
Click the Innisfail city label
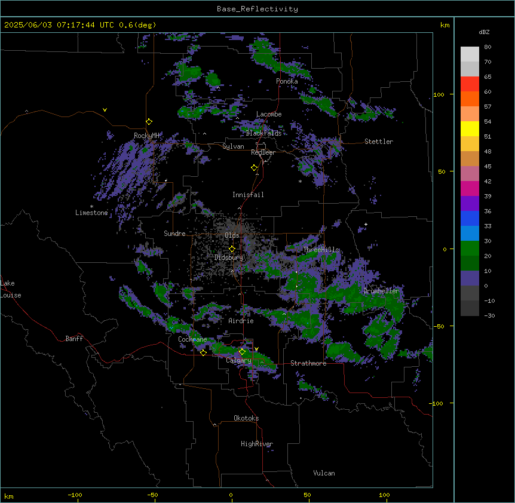pyautogui.click(x=248, y=195)
